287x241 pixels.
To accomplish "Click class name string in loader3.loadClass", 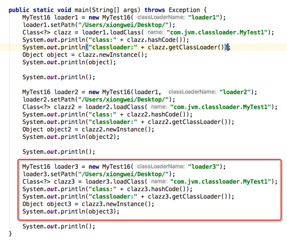I will point(221,182).
